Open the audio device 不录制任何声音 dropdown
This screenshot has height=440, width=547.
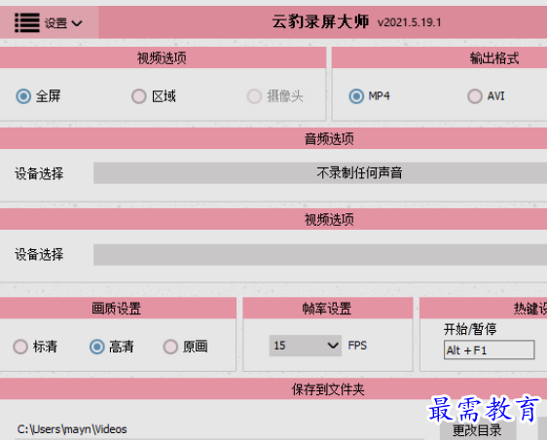pyautogui.click(x=320, y=172)
